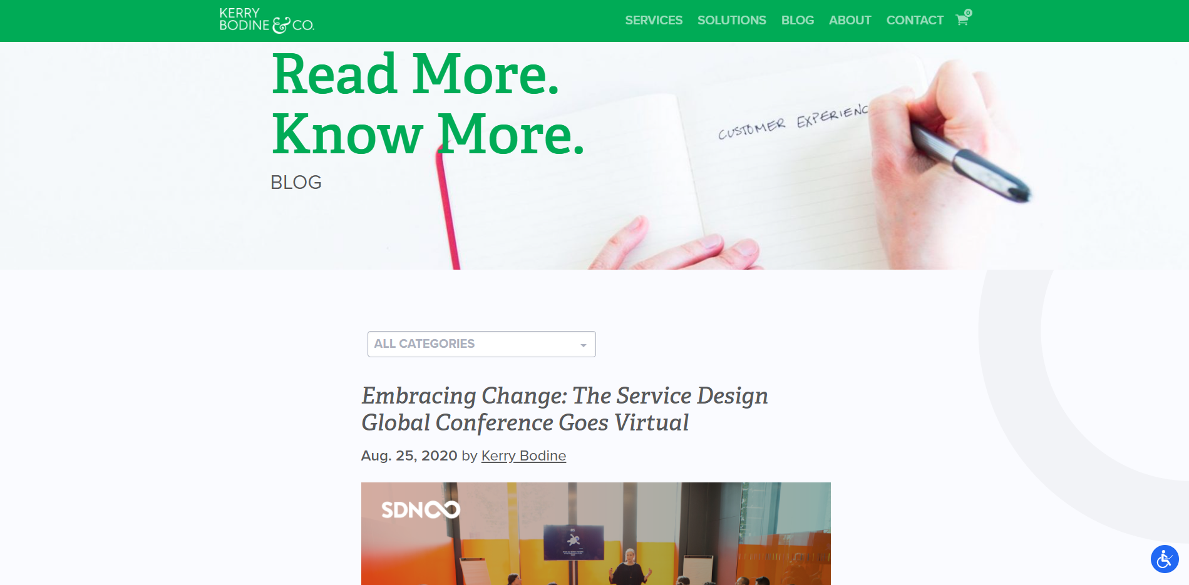Click the ampersand in the site logo
The image size is (1189, 585).
pyautogui.click(x=281, y=25)
